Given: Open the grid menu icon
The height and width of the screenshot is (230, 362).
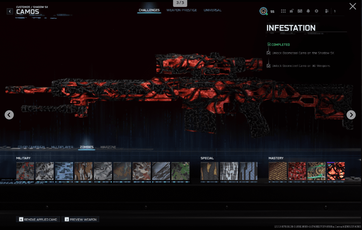Looking at the screenshot, I should (x=283, y=11).
